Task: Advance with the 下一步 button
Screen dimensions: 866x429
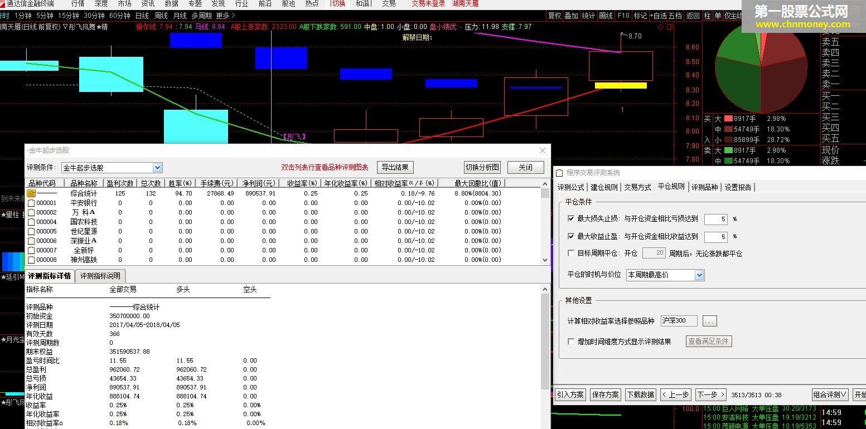Action: pos(711,394)
